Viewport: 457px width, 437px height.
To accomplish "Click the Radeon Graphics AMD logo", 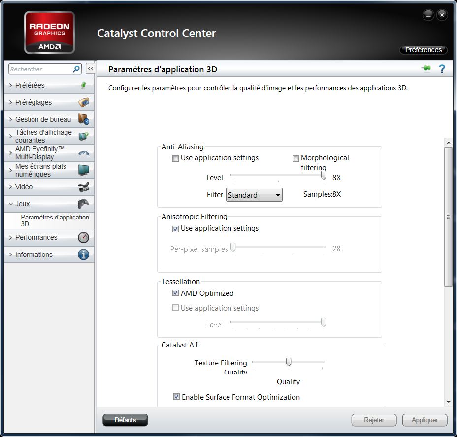I will (50, 33).
